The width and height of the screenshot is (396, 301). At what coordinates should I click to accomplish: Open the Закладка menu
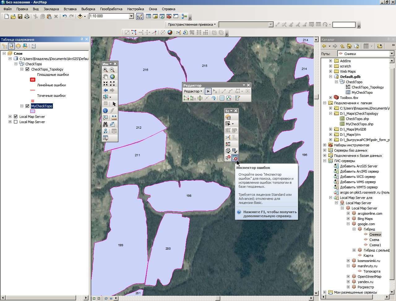(x=51, y=9)
